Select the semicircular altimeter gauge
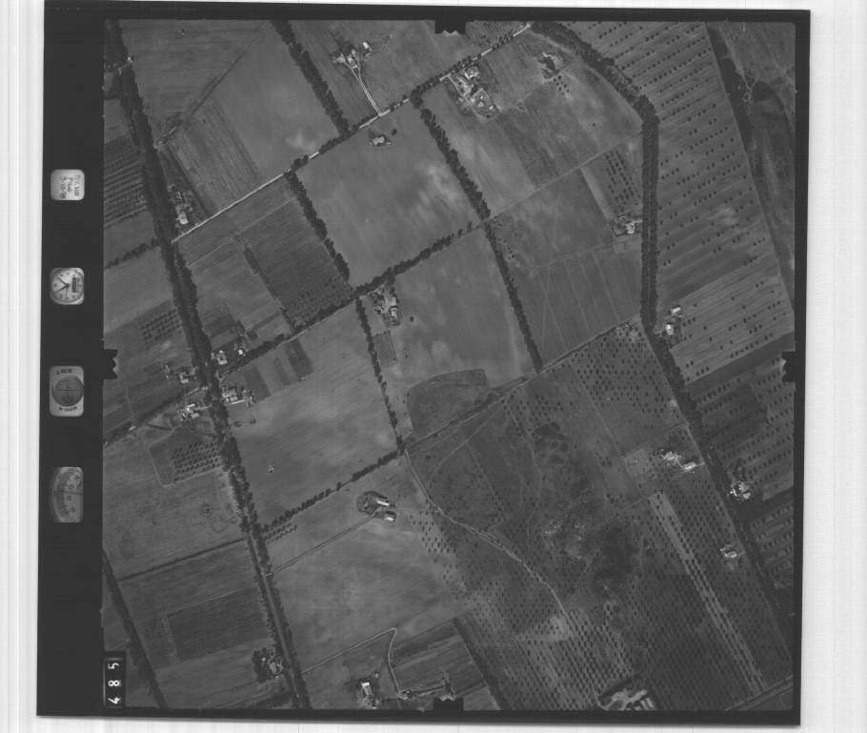867x733 pixels. click(x=67, y=494)
